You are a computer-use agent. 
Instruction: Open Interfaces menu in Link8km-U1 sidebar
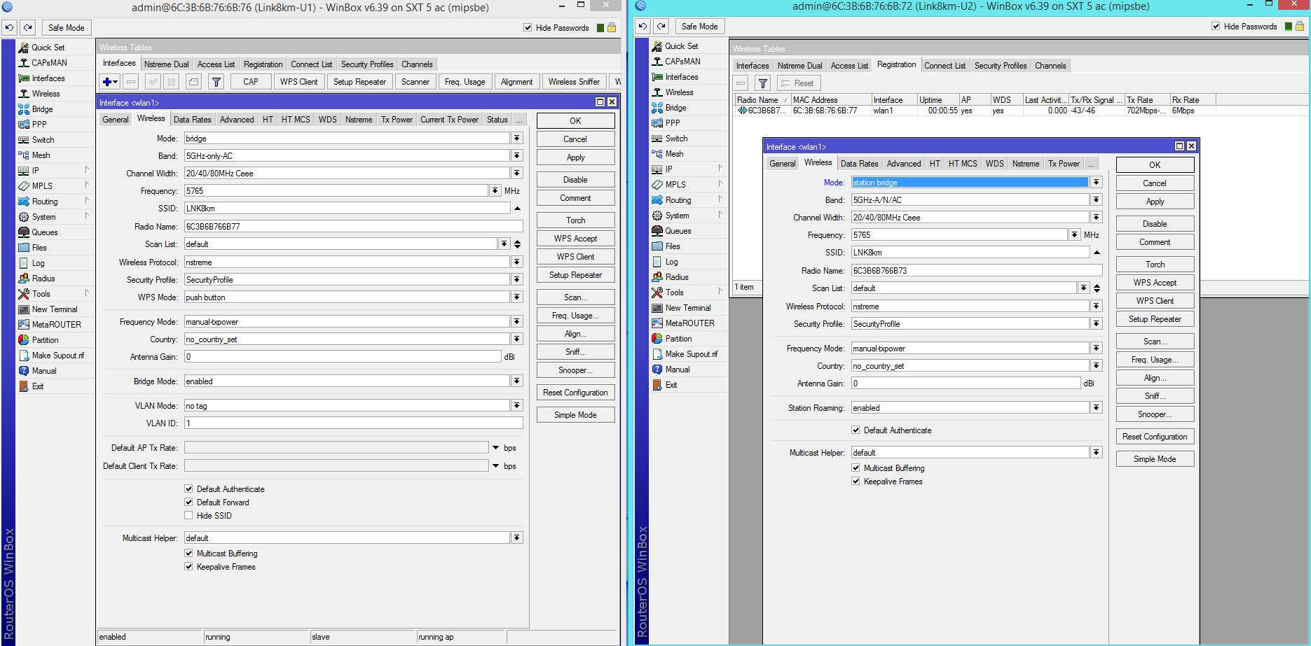point(48,78)
